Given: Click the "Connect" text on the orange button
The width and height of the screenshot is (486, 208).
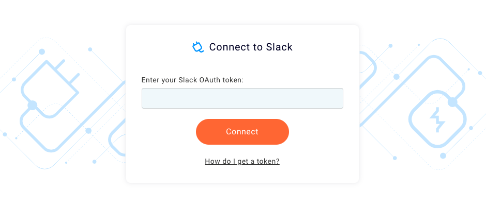Looking at the screenshot, I should [242, 132].
